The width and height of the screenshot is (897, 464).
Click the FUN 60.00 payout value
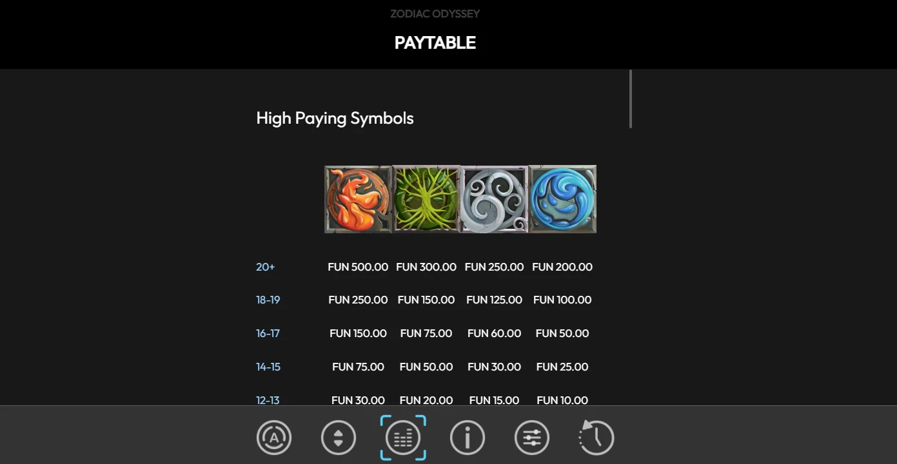pyautogui.click(x=495, y=333)
